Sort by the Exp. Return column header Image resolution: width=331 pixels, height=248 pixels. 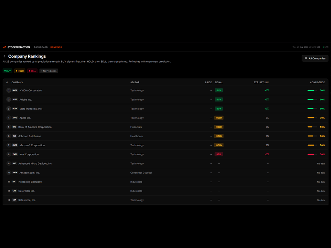coord(261,82)
